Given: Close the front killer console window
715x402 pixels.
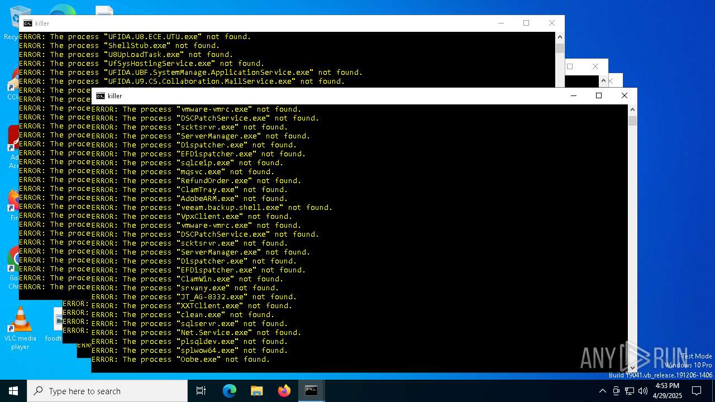Looking at the screenshot, I should 625,95.
